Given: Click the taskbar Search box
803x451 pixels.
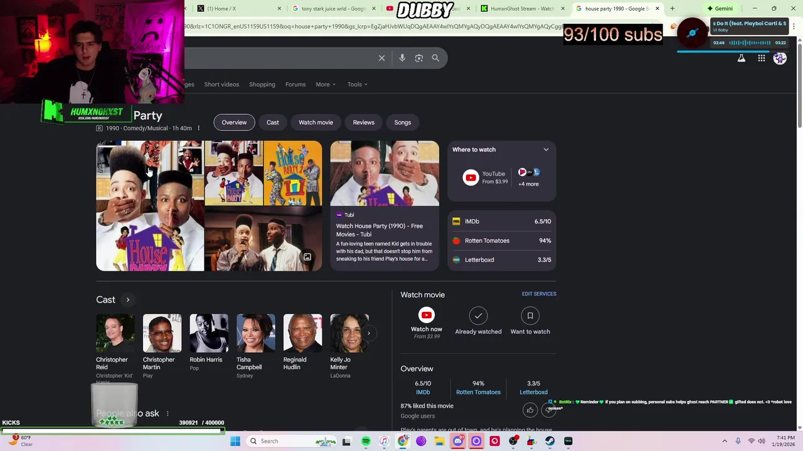Looking at the screenshot, I should point(292,441).
